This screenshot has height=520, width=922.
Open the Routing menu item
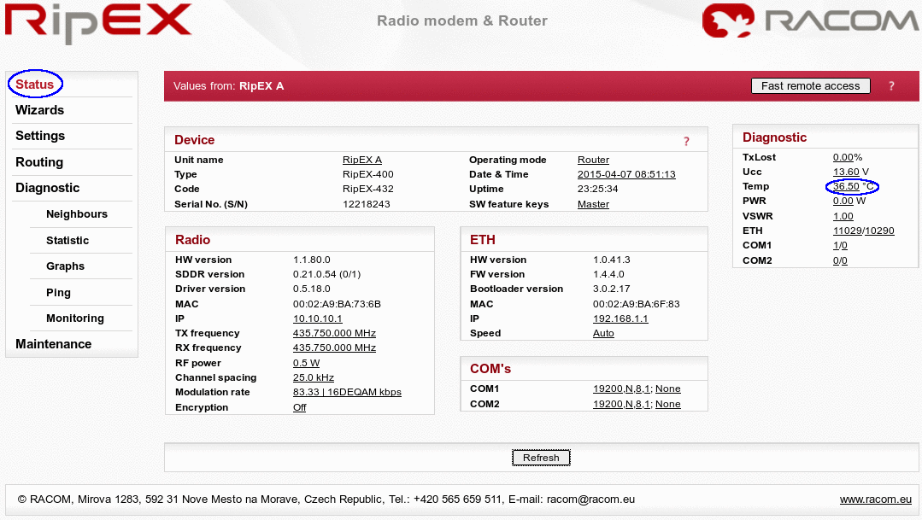(x=39, y=162)
